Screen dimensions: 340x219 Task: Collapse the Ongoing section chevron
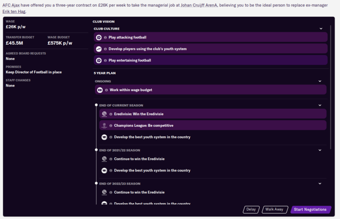click(320, 81)
